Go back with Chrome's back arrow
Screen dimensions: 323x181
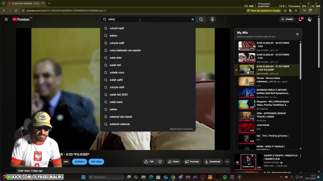pyautogui.click(x=4, y=11)
